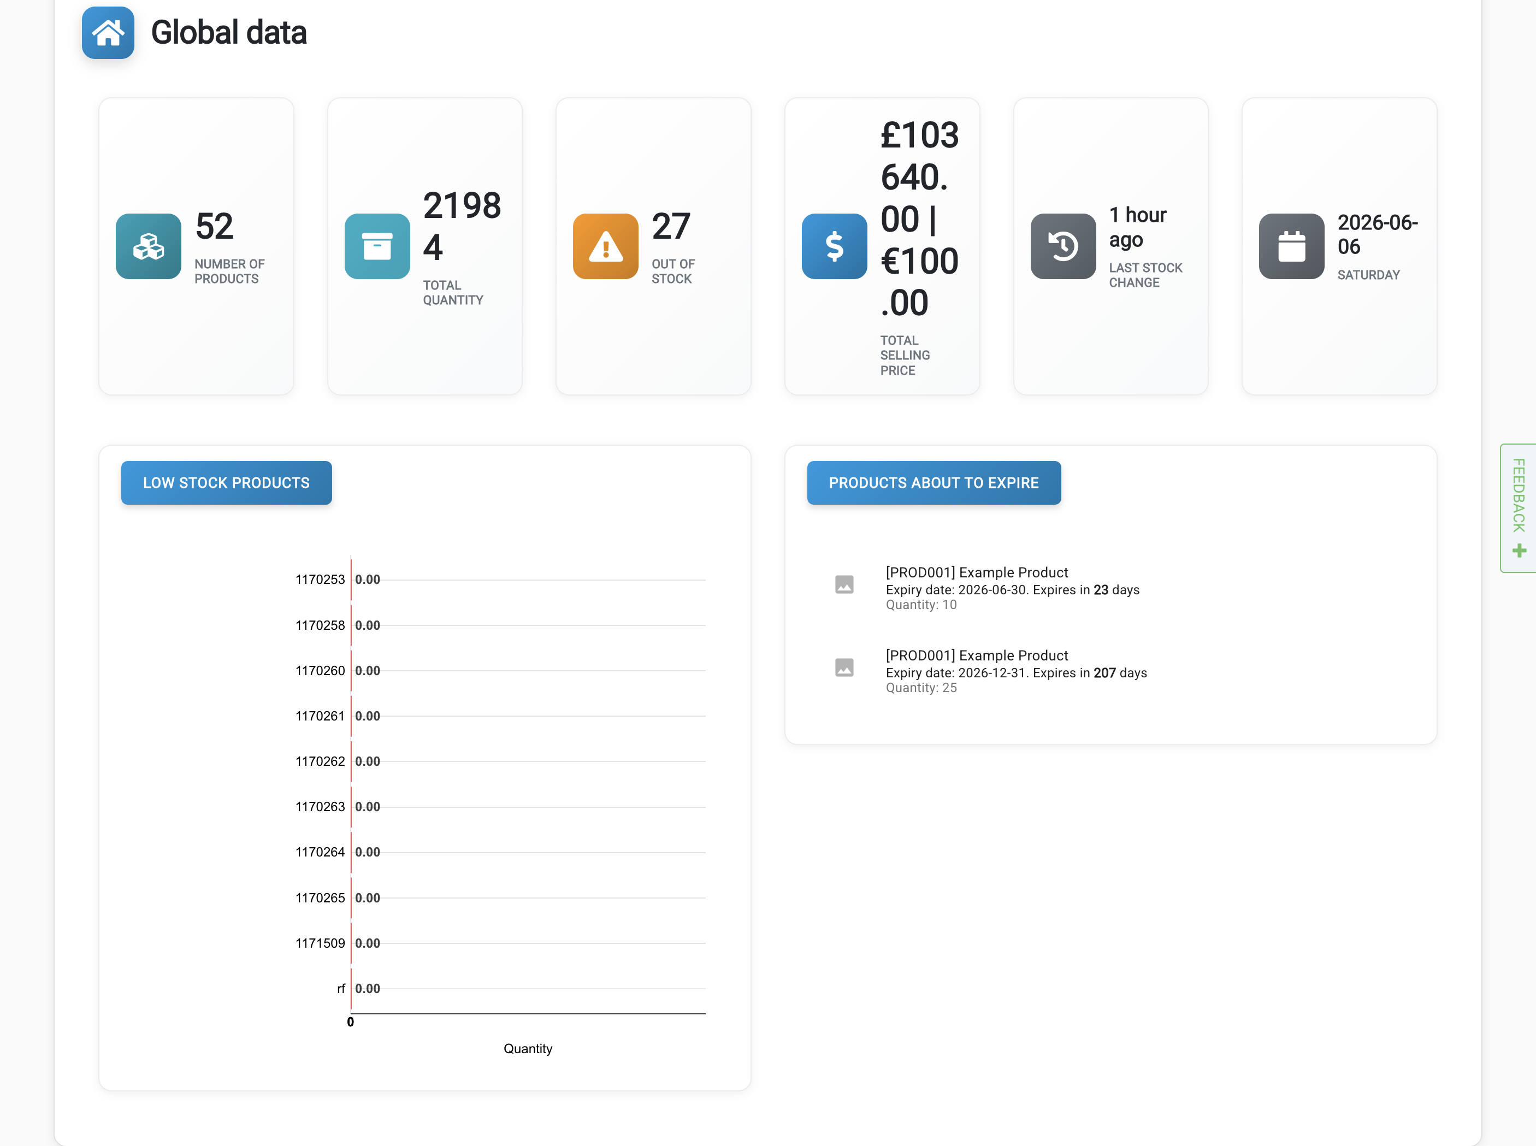Click the Example Product title expiring in 23 days
The height and width of the screenshot is (1146, 1536).
pos(977,572)
